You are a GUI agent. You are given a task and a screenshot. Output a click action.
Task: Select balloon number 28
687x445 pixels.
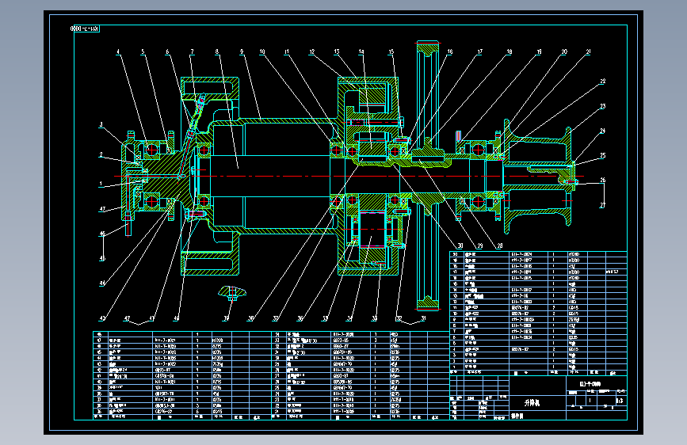[500, 245]
